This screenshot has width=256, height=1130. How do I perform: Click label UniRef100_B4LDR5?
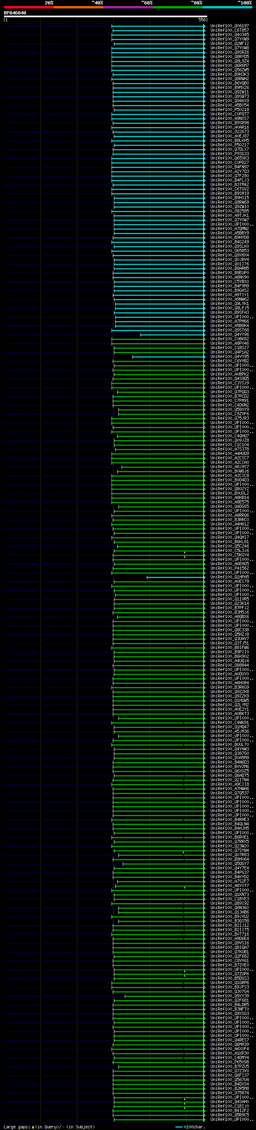230,1005
